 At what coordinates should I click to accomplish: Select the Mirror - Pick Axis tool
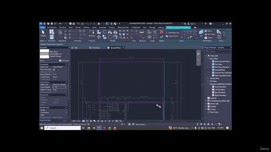click(110, 32)
